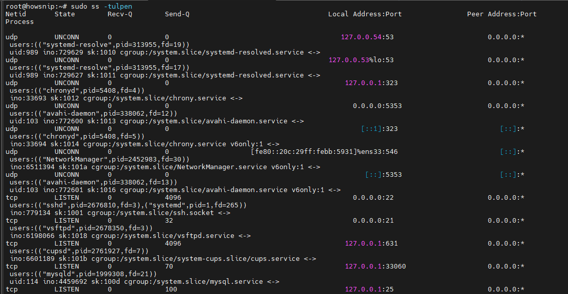
Task: Click avahi-daemon users line with fd=13
Action: coord(93,182)
